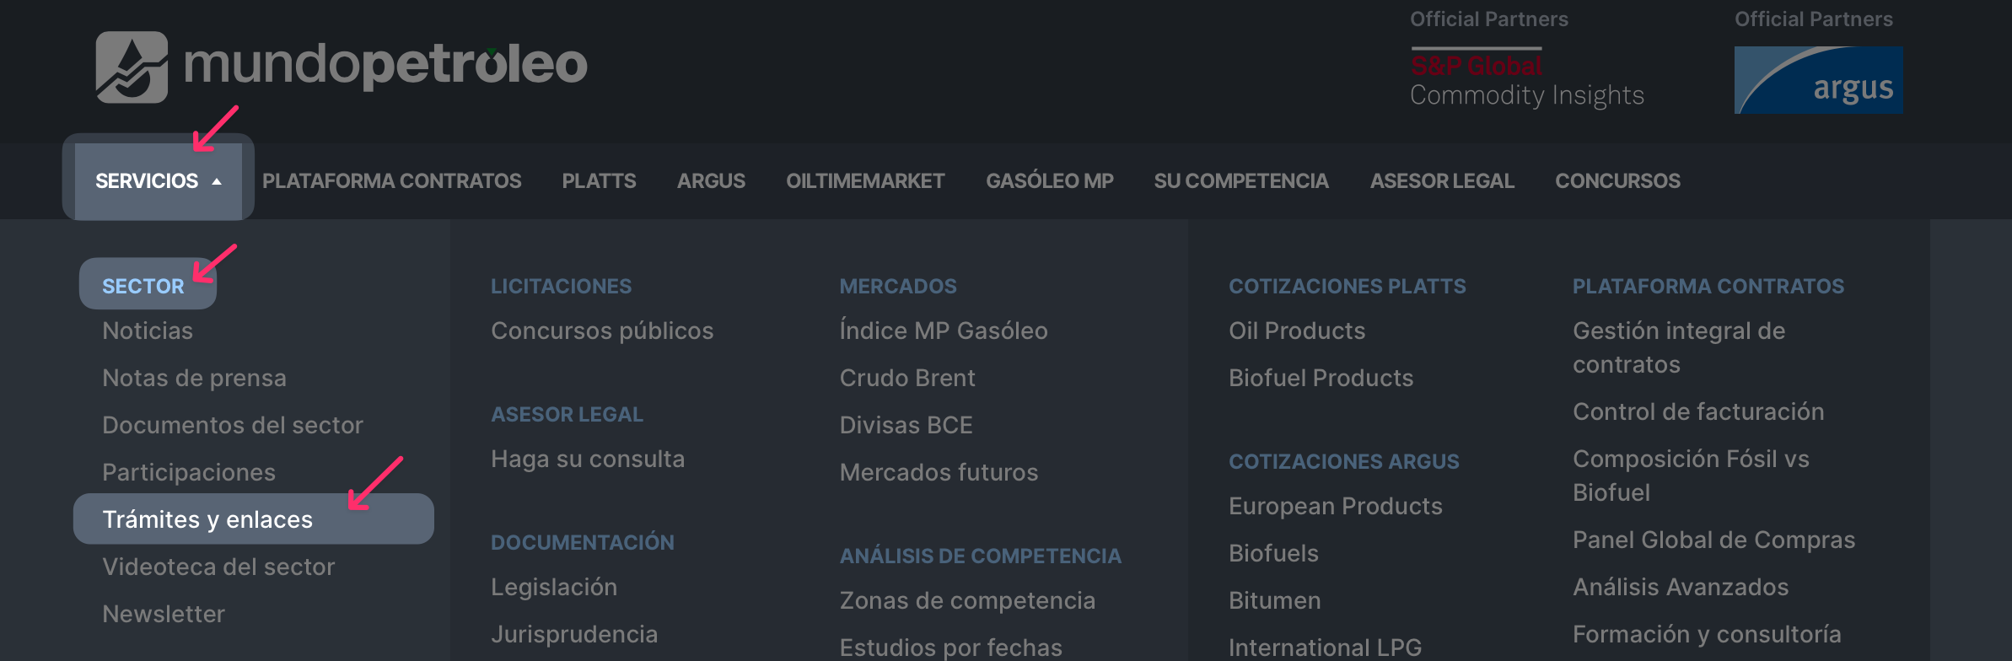
Task: Open Legislación link
Action: click(554, 587)
